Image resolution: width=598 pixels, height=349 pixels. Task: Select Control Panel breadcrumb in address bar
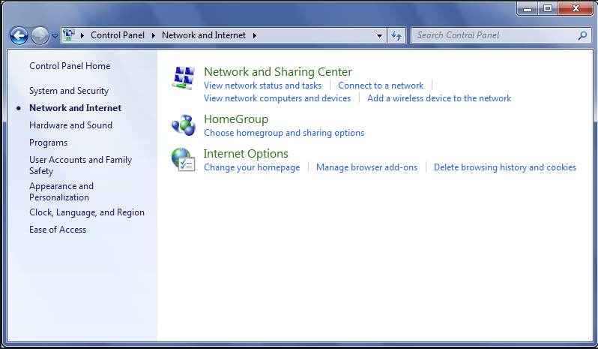[118, 35]
